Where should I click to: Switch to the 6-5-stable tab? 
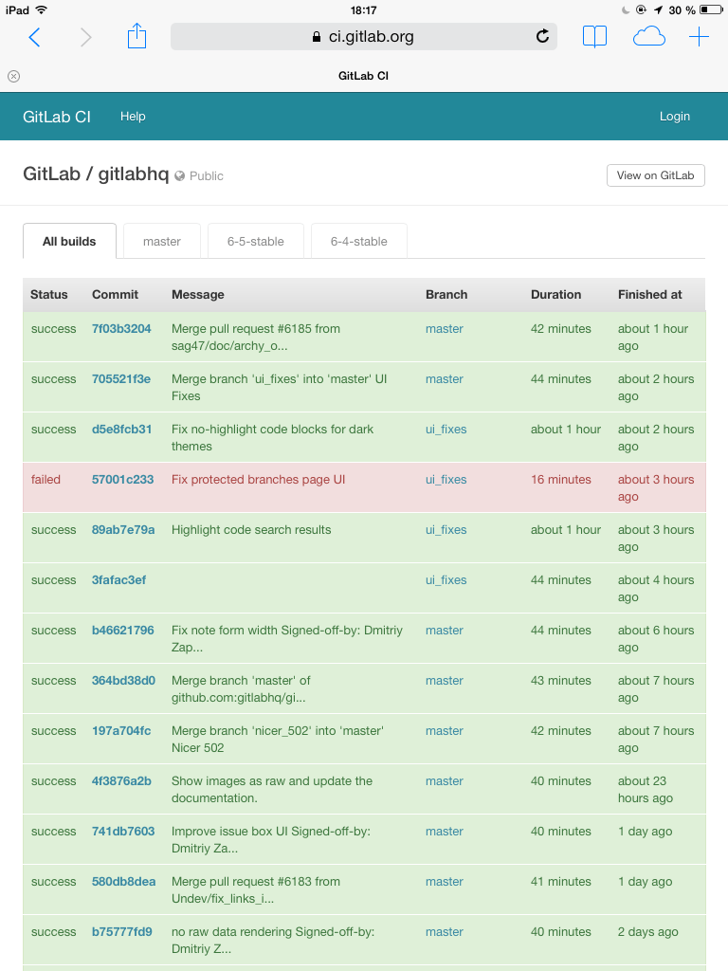click(255, 242)
